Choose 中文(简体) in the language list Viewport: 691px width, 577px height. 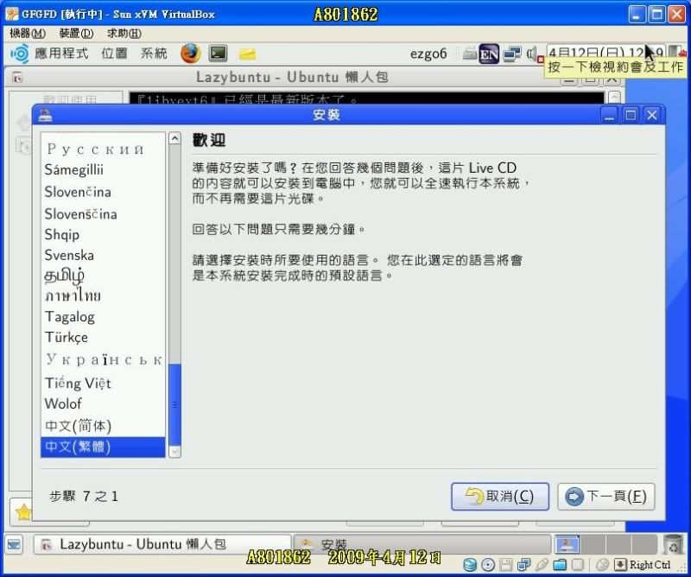pyautogui.click(x=103, y=426)
